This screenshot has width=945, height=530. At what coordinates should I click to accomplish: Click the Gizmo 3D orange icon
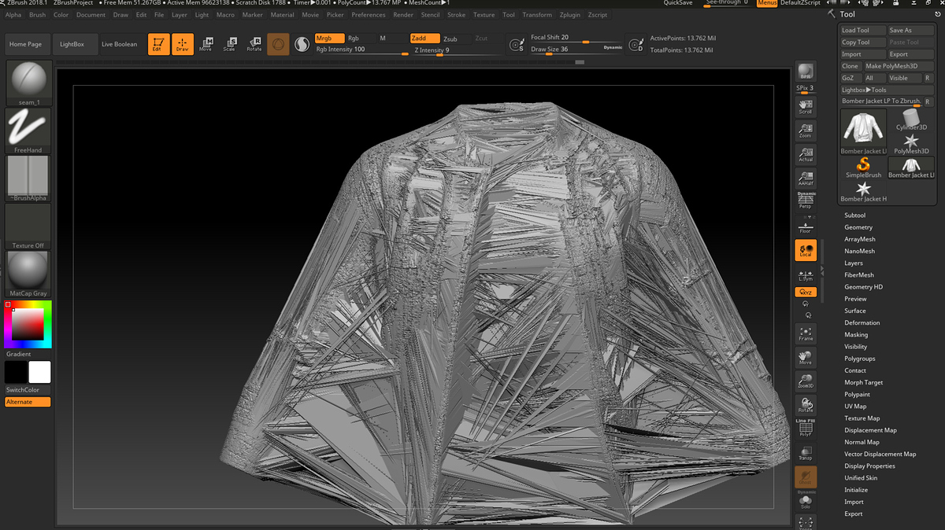278,45
